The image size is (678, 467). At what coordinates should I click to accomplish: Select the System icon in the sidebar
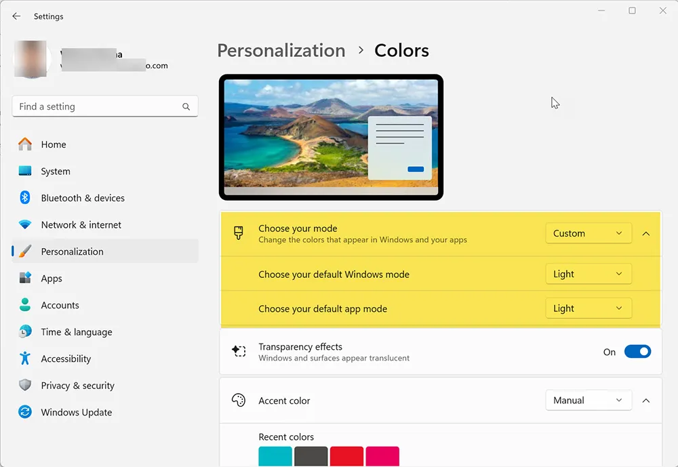tap(25, 171)
